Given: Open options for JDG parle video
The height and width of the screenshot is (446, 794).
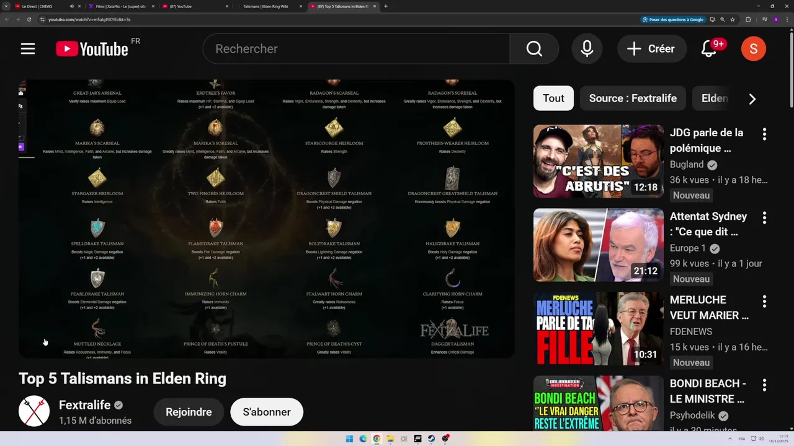Looking at the screenshot, I should (x=764, y=134).
